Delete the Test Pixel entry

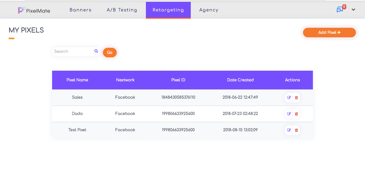[x=296, y=130]
